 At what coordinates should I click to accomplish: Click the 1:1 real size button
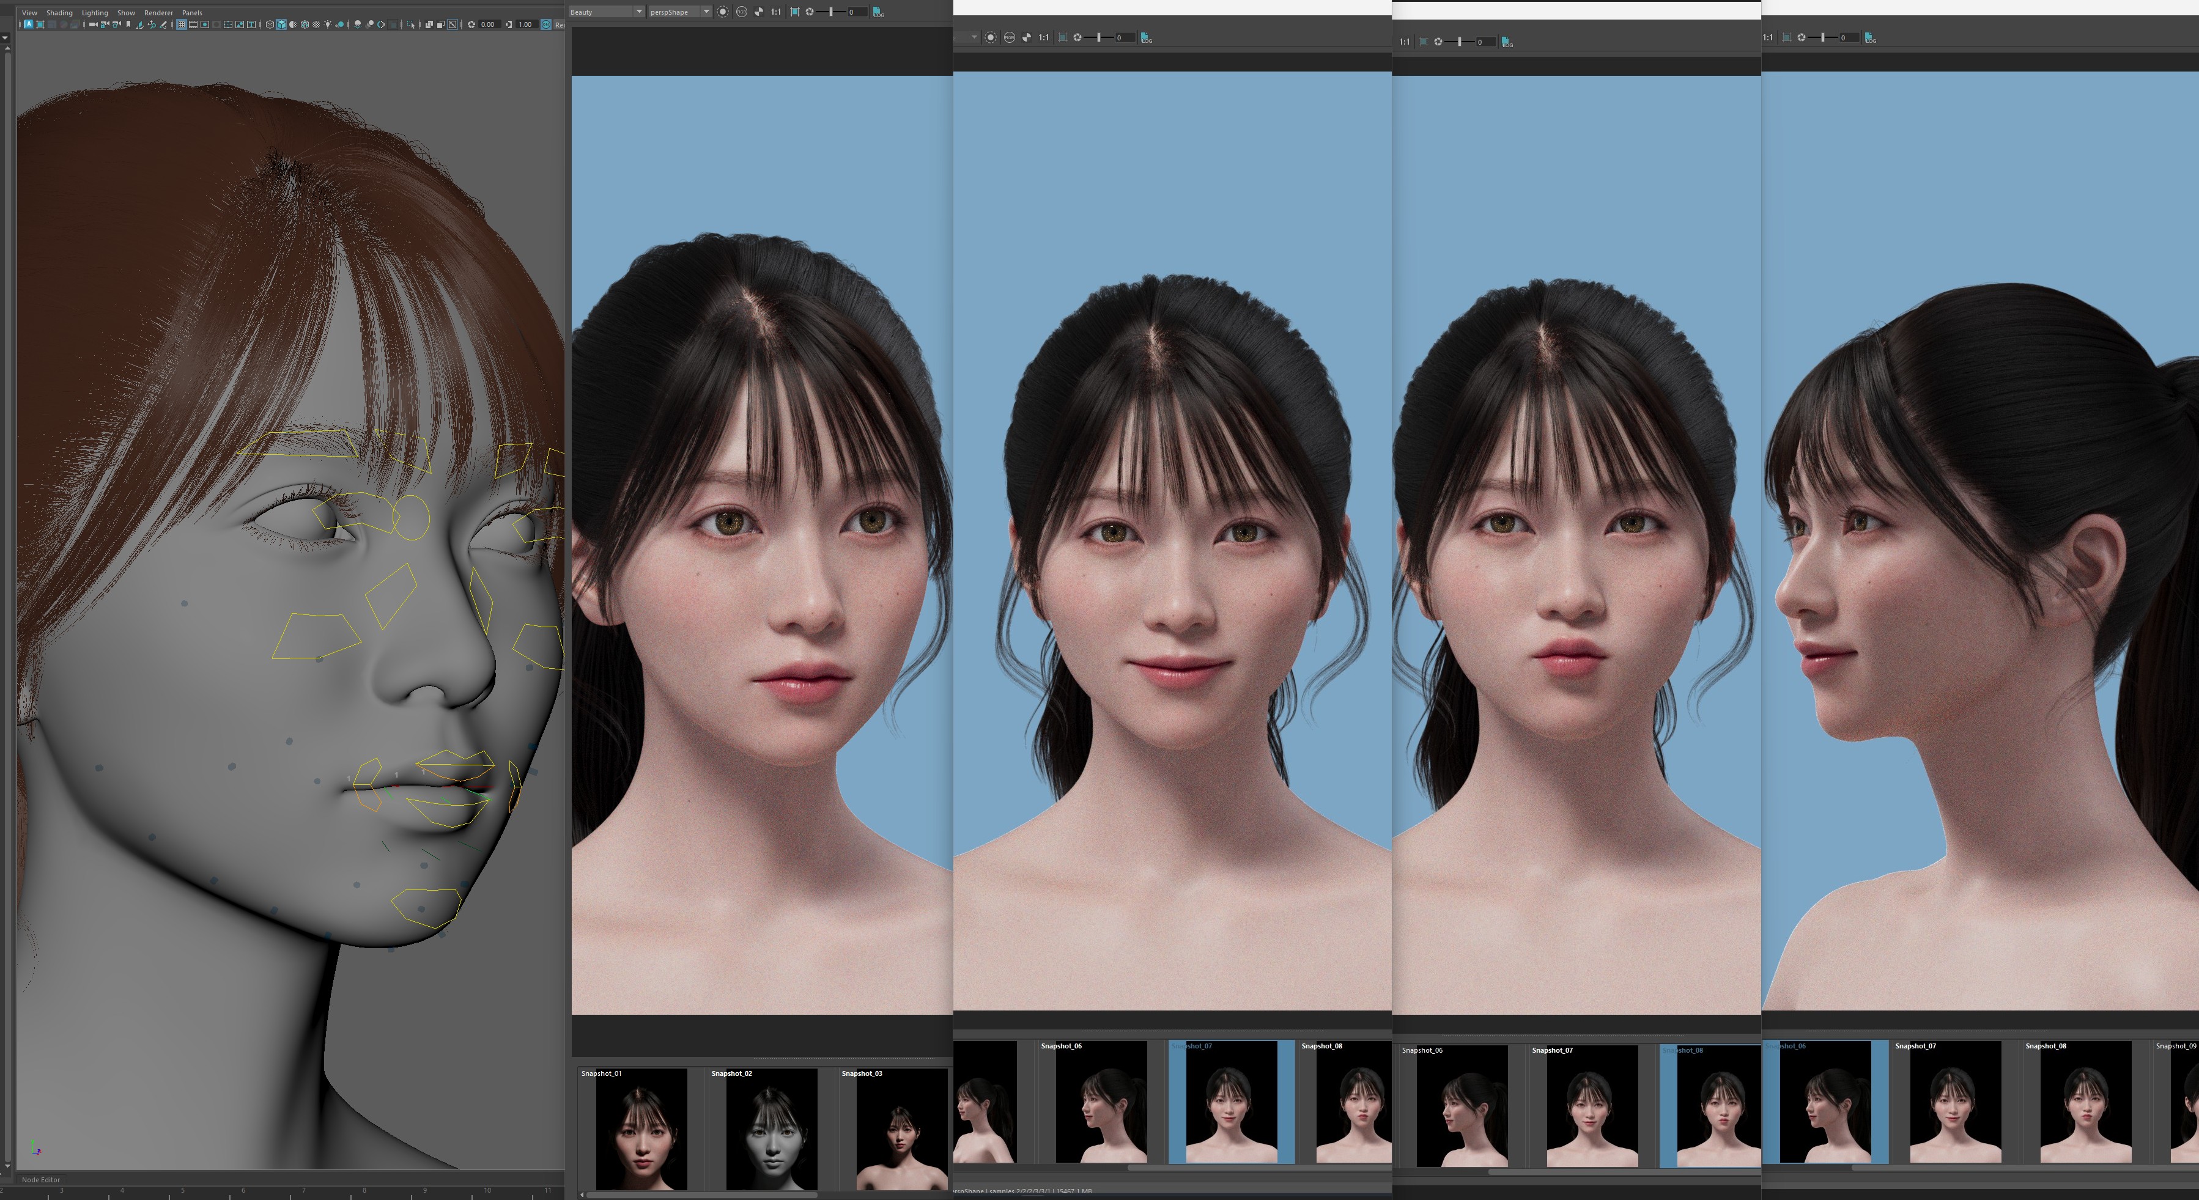tap(775, 12)
